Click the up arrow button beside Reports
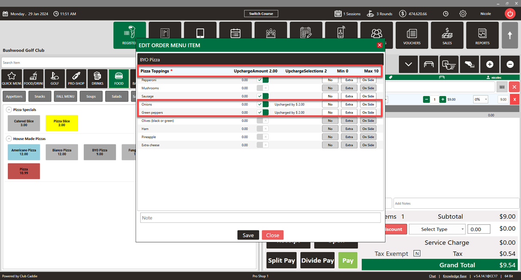Viewport: 521px width, 280px height. (510, 35)
